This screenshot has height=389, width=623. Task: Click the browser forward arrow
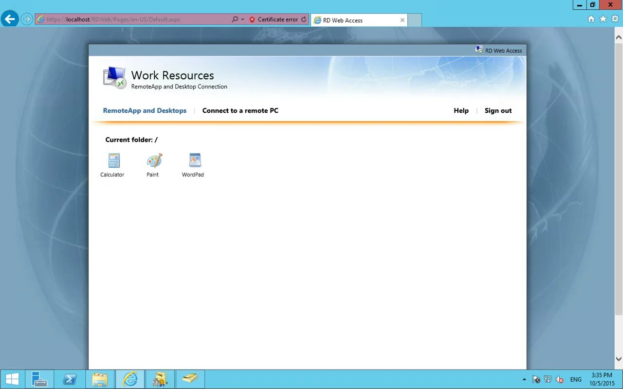click(27, 19)
